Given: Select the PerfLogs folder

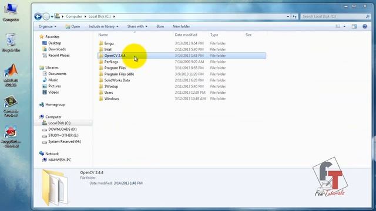Looking at the screenshot, I should (x=111, y=62).
